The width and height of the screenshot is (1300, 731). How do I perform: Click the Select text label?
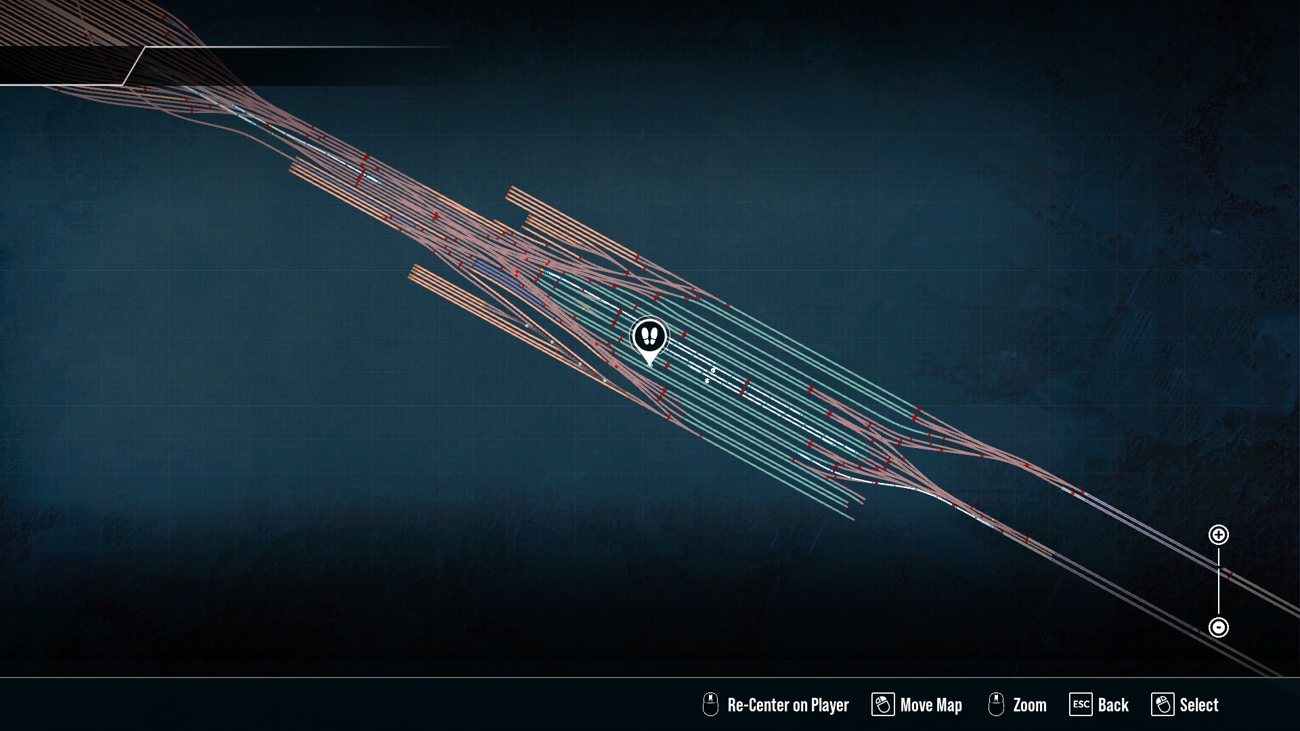(x=1199, y=705)
